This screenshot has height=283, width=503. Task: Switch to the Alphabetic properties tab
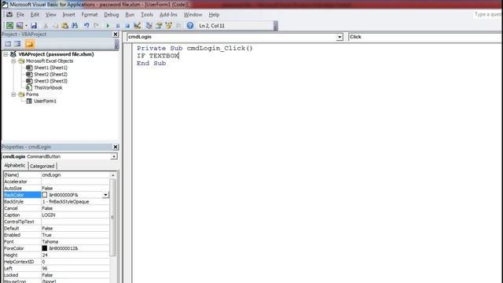tap(15, 166)
